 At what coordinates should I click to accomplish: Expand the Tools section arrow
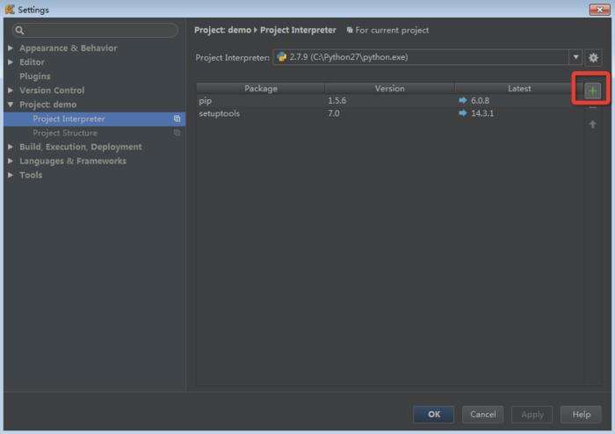pyautogui.click(x=11, y=175)
